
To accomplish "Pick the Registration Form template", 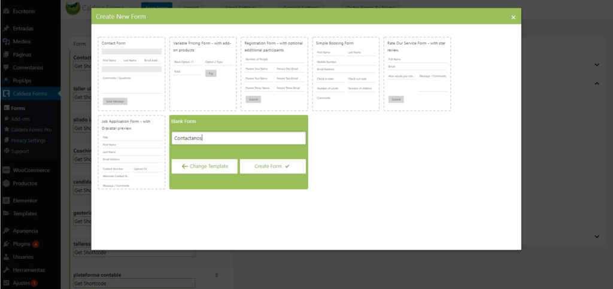I will click(x=274, y=74).
